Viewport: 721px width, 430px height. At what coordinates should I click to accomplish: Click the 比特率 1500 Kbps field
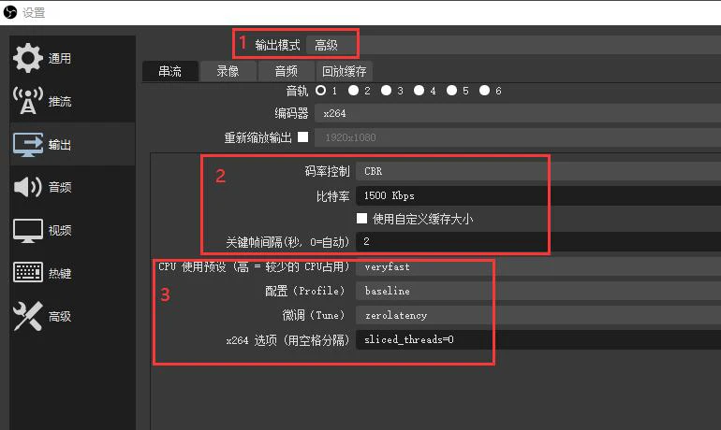(x=538, y=195)
